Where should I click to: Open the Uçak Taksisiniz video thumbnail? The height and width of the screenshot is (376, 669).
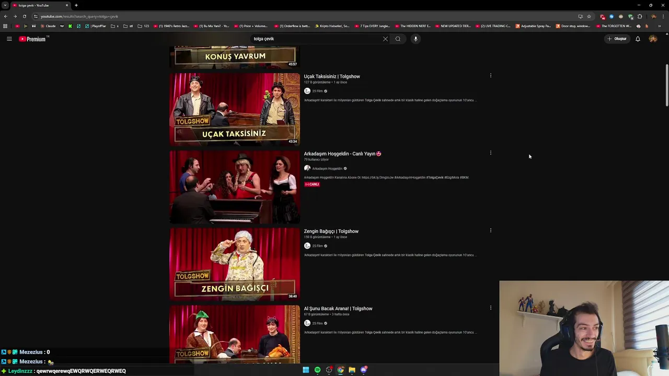[x=235, y=109]
